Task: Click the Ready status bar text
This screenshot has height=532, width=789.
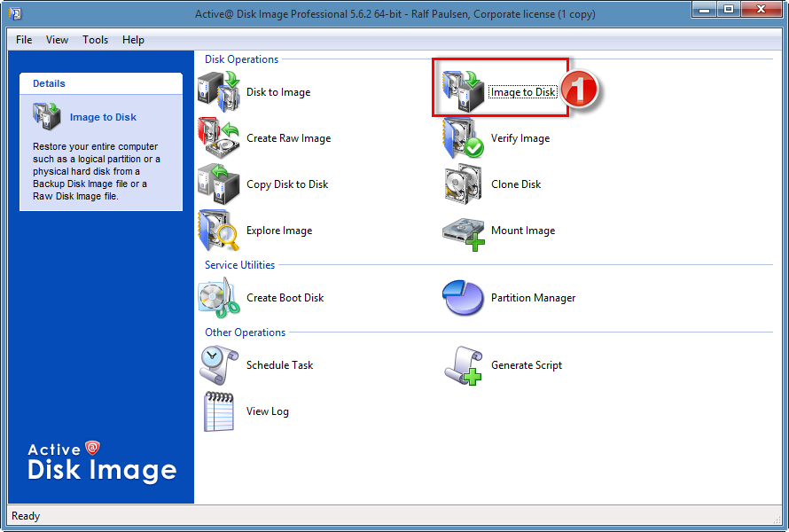Action: pos(26,516)
